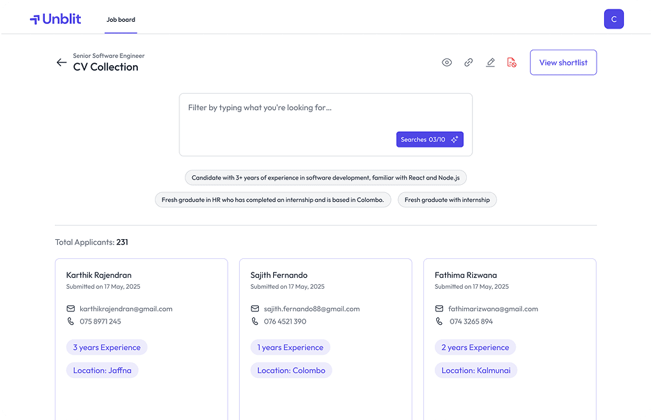Click the phone icon on Sajith's card
The image size is (651, 420).
255,321
